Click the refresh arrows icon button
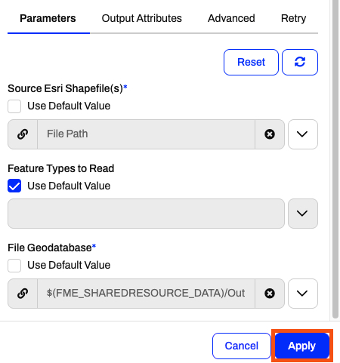The height and width of the screenshot is (363, 340). (300, 62)
